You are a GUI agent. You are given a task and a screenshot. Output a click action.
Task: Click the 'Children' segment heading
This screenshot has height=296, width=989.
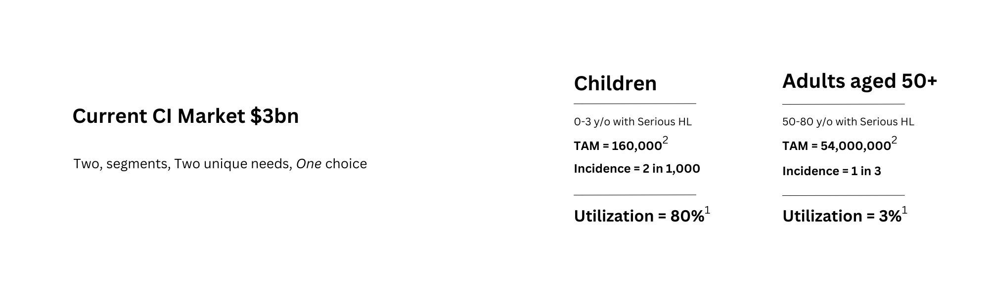(615, 83)
